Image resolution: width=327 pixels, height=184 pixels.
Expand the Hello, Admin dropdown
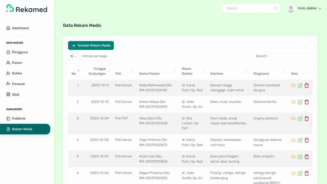click(x=309, y=8)
